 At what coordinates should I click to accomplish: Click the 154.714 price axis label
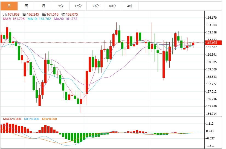[211, 114]
